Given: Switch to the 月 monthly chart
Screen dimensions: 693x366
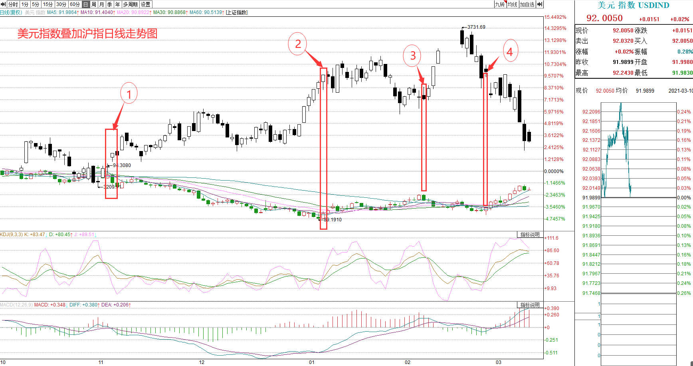Looking at the screenshot, I should pyautogui.click(x=102, y=4).
